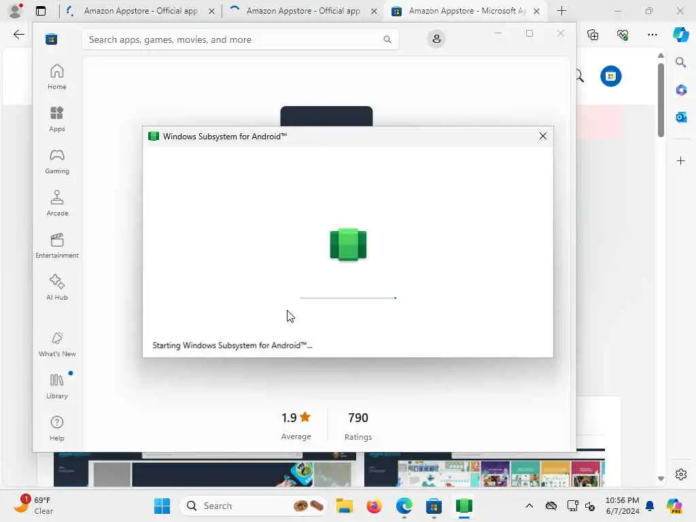This screenshot has width=696, height=522.
Task: Open Edge settings and more menu
Action: tap(652, 35)
